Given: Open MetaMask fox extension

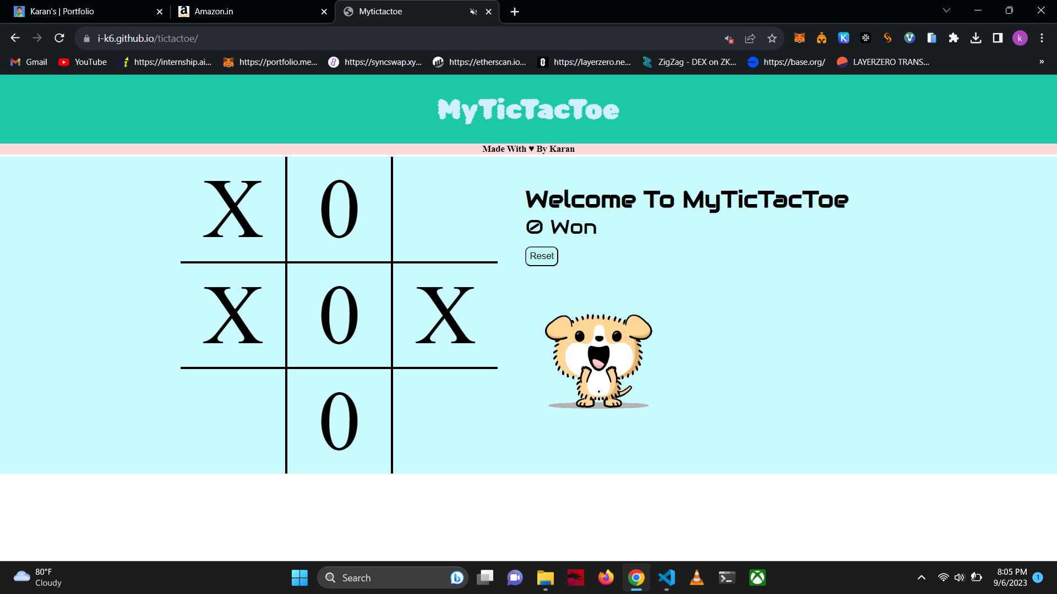Looking at the screenshot, I should (799, 38).
